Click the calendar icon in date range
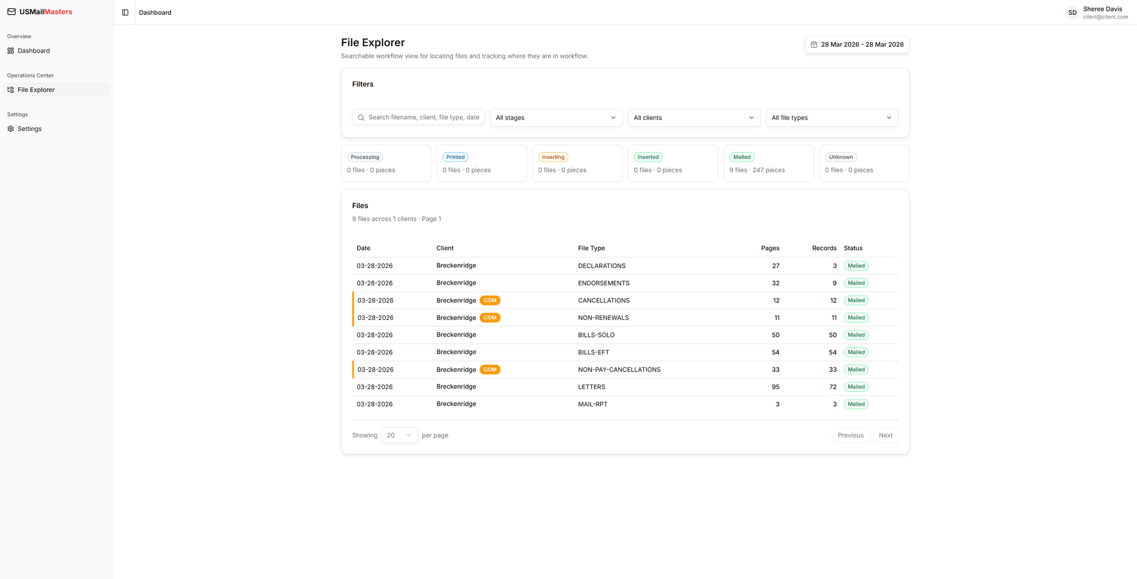This screenshot has height=579, width=1137. pos(814,45)
